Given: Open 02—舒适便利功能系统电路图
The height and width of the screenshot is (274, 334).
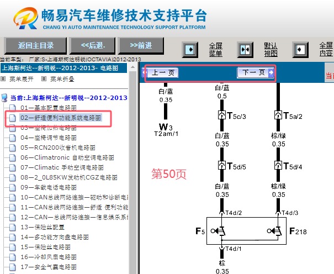Looking at the screenshot, I should (61, 118).
